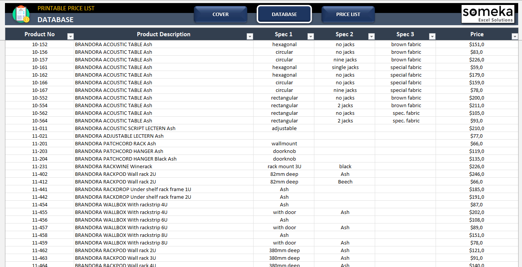Screen dimensions: 522x267
Task: Select the Price header cell
Action: [x=477, y=34]
